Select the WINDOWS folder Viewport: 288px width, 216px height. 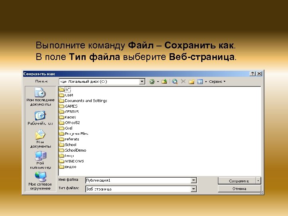click(72, 161)
